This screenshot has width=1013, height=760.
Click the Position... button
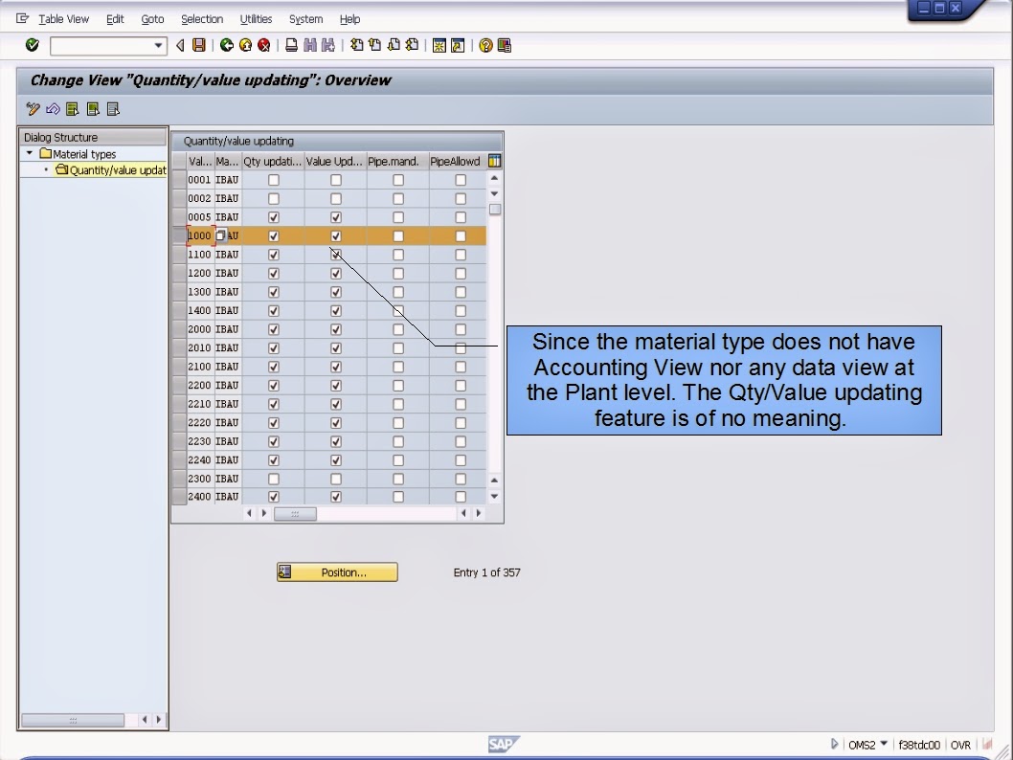[x=337, y=571]
